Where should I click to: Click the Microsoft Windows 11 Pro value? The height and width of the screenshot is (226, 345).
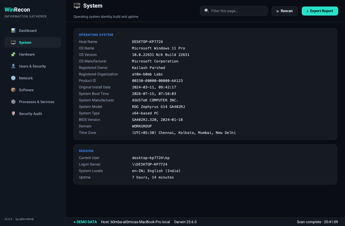158,48
